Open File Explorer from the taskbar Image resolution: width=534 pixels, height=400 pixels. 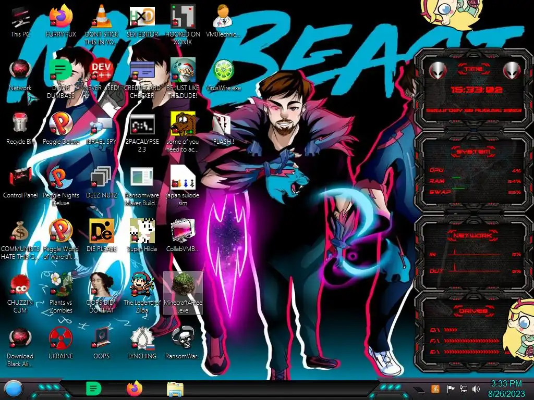pyautogui.click(x=175, y=389)
